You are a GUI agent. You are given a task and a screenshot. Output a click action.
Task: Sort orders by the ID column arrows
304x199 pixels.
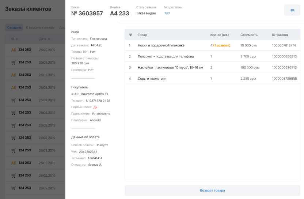click(17, 39)
